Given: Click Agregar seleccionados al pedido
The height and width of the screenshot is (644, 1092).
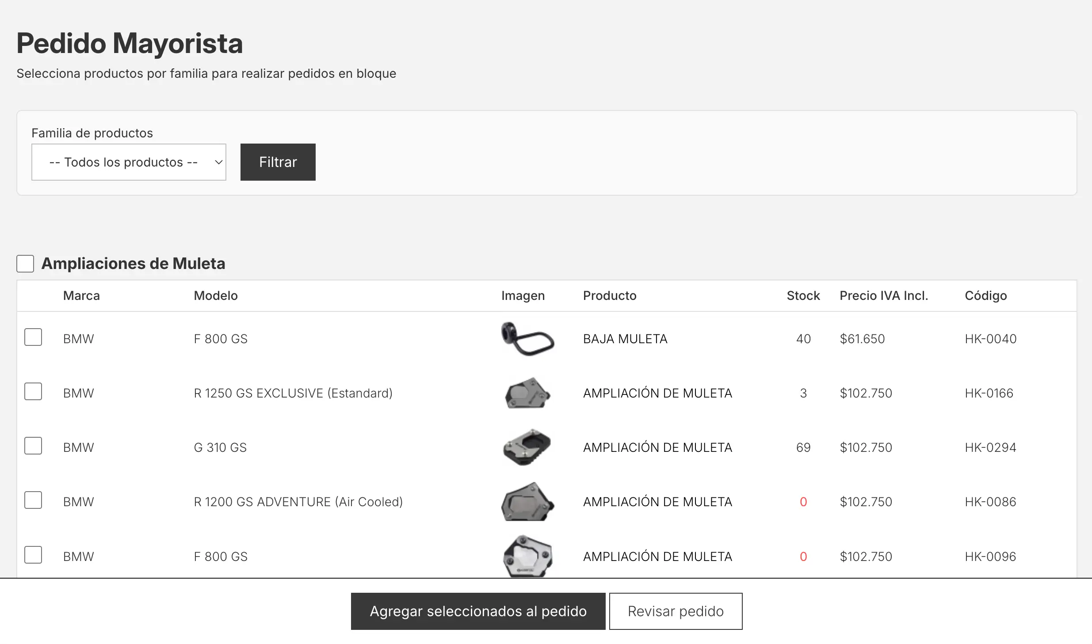Looking at the screenshot, I should tap(478, 611).
